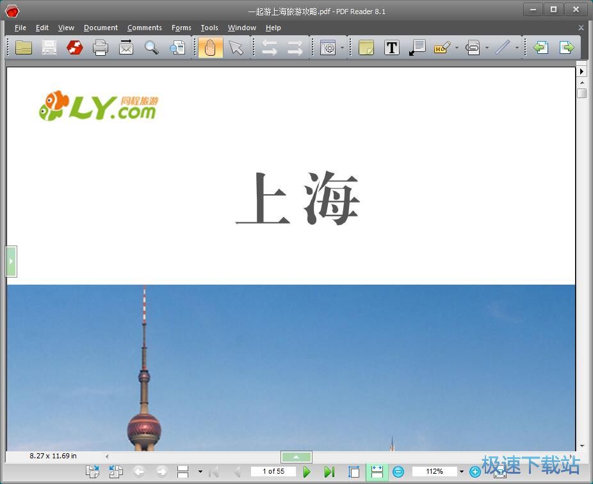
Task: Open a PDF with the Open folder icon
Action: pyautogui.click(x=24, y=47)
